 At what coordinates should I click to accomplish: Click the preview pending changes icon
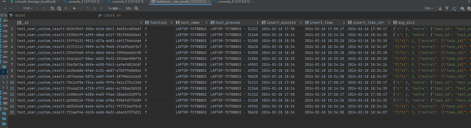pyautogui.click(x=94, y=8)
